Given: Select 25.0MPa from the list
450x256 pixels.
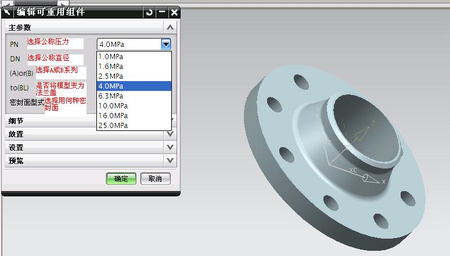Looking at the screenshot, I should [x=134, y=126].
